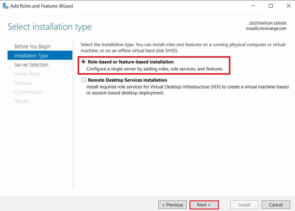Open the Results step

pos(22,101)
